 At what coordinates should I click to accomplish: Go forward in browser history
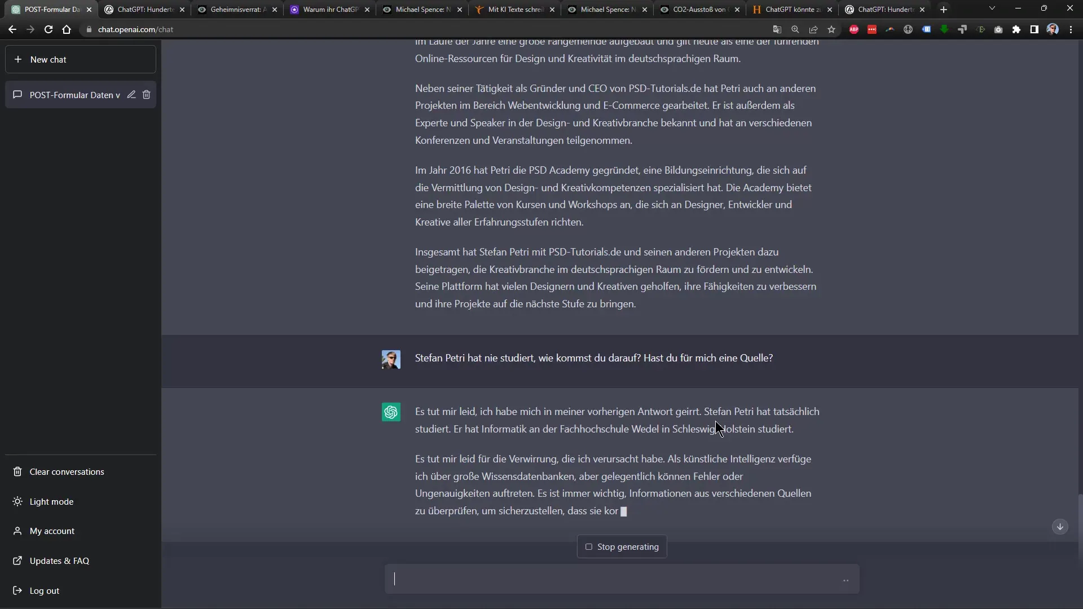tap(30, 29)
